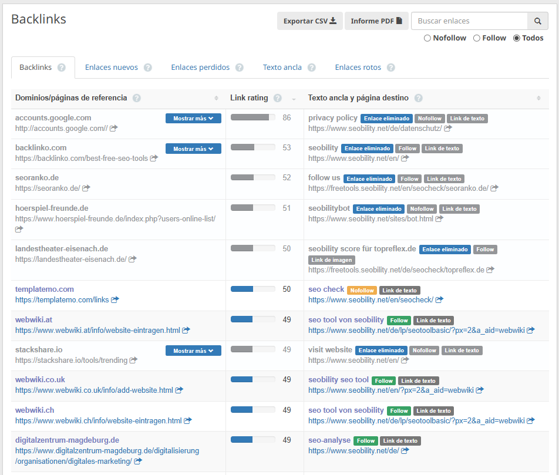The height and width of the screenshot is (475, 559).
Task: Select the Todos radio filter
Action: (x=516, y=38)
